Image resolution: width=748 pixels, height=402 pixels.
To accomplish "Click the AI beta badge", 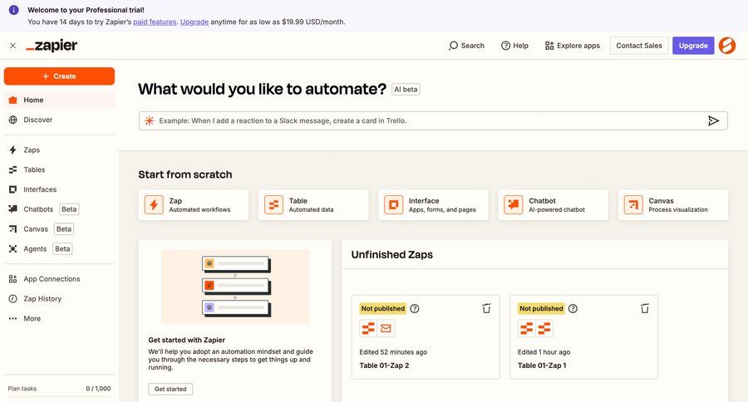I will (406, 90).
